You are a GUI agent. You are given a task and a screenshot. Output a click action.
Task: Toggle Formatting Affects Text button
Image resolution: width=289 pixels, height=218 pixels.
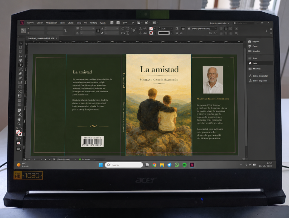(x=20, y=138)
